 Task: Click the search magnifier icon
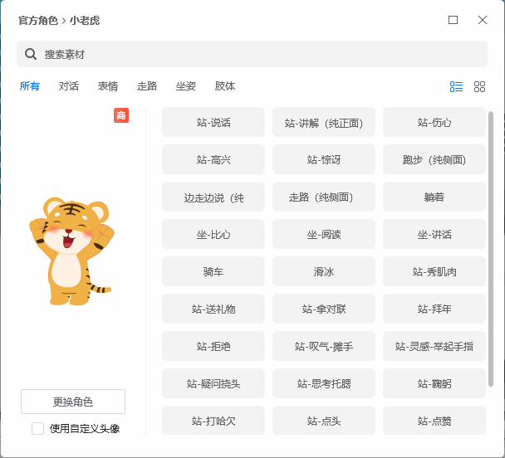(x=31, y=54)
